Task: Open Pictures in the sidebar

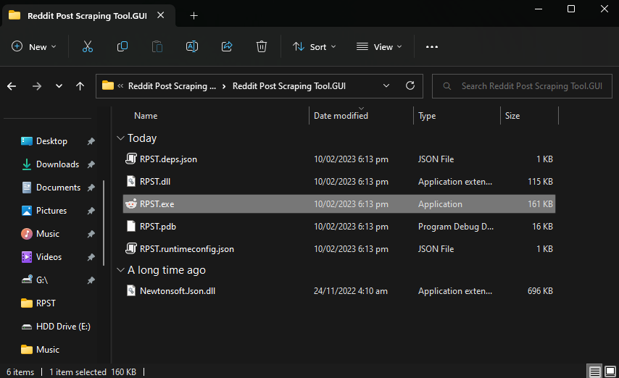Action: point(43,211)
